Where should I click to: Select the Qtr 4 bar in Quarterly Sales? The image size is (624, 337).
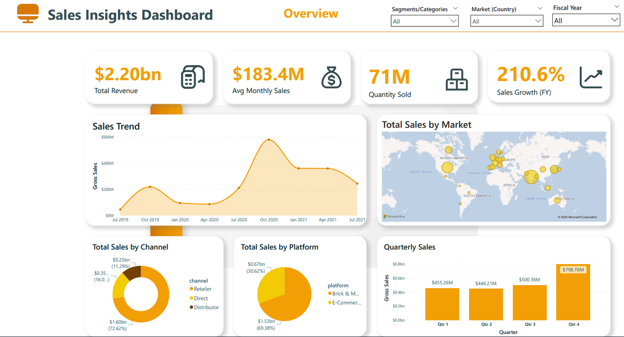tap(573, 293)
